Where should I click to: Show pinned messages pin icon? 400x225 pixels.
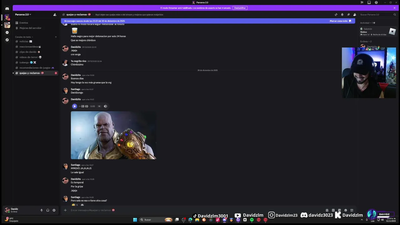click(x=348, y=15)
